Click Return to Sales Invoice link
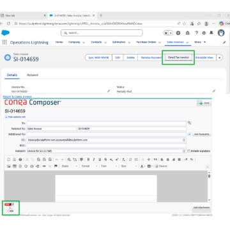Viewport: 230px width, 230px height. click(17, 96)
